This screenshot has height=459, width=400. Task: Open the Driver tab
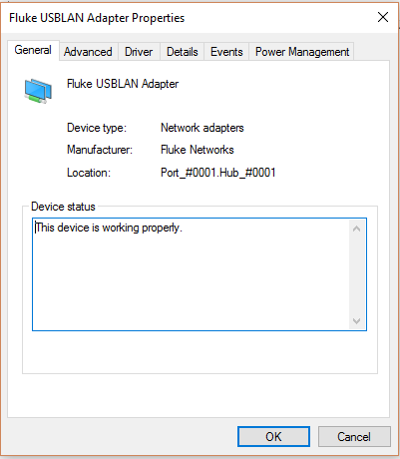coord(139,52)
